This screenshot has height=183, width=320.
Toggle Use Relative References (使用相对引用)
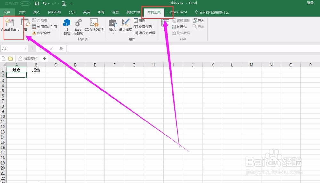click(x=44, y=27)
